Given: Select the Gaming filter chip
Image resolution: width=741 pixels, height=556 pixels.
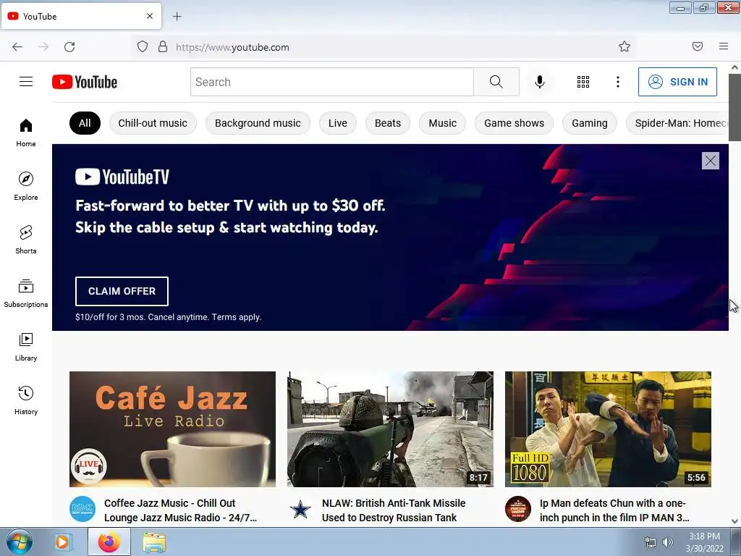Looking at the screenshot, I should point(589,123).
